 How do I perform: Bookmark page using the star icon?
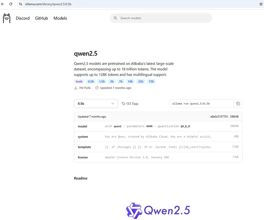point(261,4)
